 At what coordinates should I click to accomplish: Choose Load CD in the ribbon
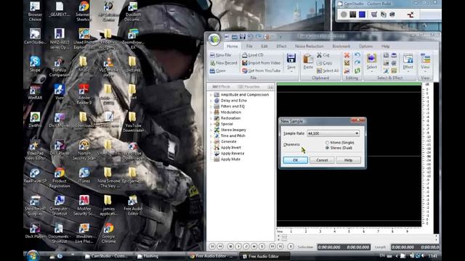point(253,55)
